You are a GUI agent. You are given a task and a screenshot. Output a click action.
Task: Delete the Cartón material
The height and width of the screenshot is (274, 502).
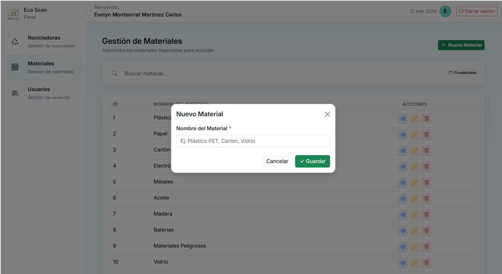(426, 151)
